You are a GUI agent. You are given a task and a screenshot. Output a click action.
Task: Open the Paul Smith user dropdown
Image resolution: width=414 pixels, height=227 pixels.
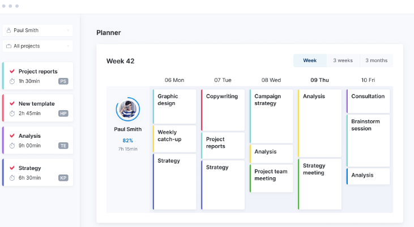[x=38, y=30]
